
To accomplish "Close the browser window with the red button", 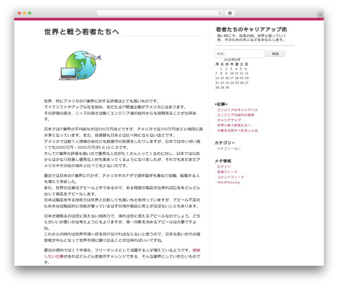I will [x=20, y=13].
